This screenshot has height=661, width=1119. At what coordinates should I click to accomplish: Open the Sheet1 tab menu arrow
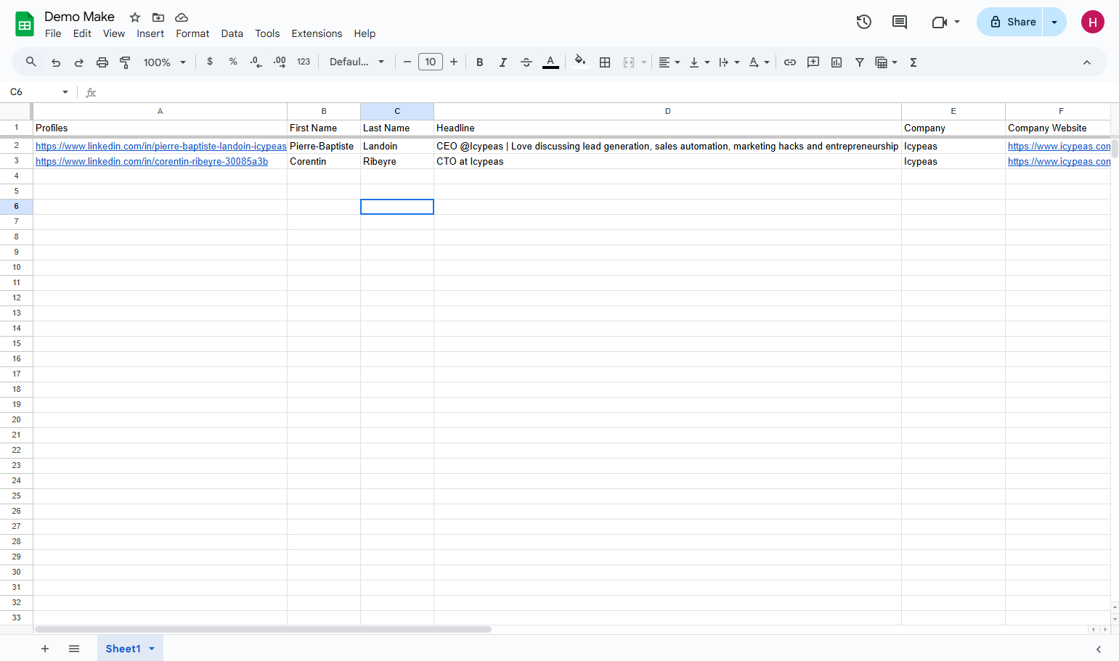pyautogui.click(x=152, y=649)
